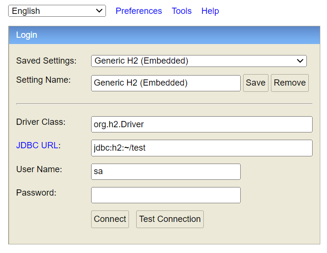Click the Login panel header bar
Screen dimensions: 327x253
164,35
